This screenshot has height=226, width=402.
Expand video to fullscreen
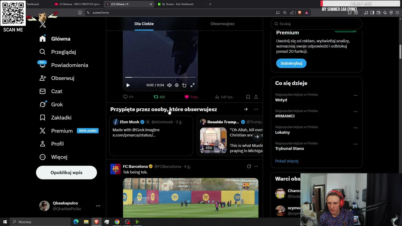(x=193, y=85)
